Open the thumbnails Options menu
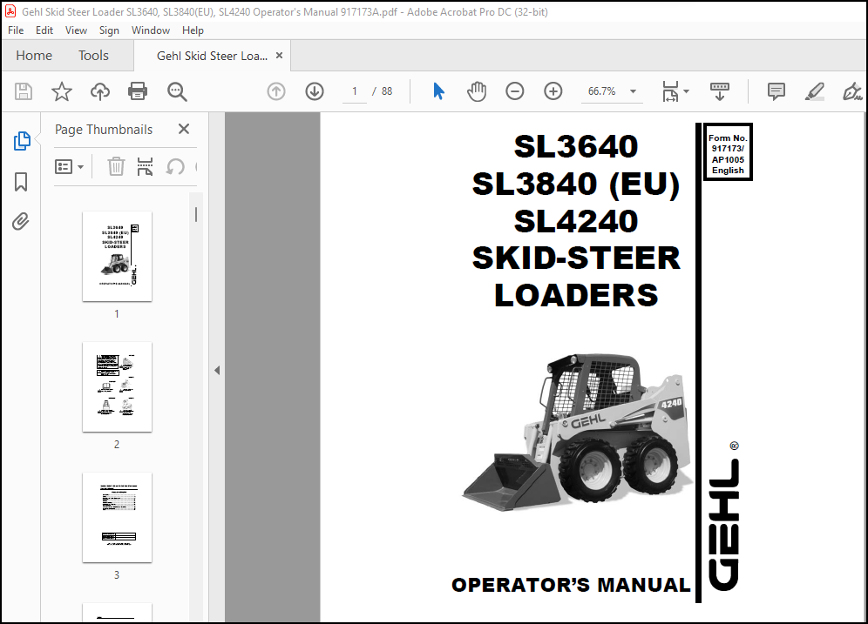 [69, 166]
